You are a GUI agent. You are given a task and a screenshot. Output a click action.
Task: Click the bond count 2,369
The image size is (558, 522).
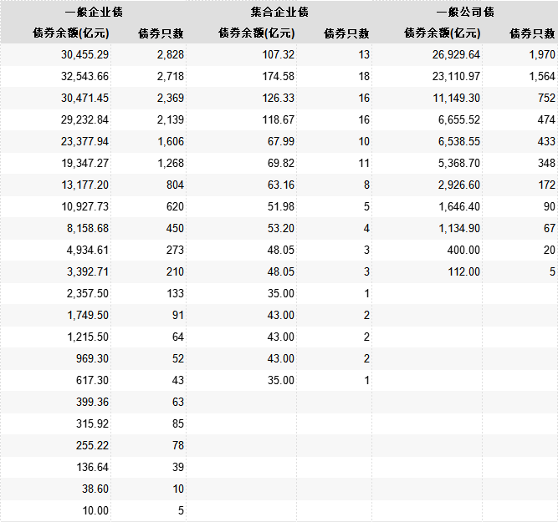coord(171,98)
